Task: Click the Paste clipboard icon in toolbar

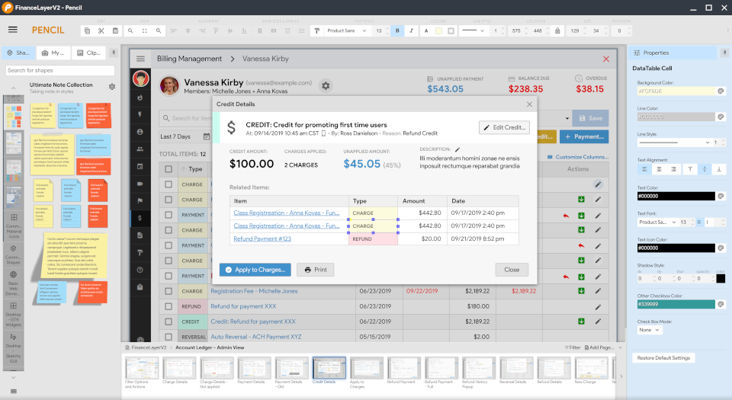Action: pos(115,30)
